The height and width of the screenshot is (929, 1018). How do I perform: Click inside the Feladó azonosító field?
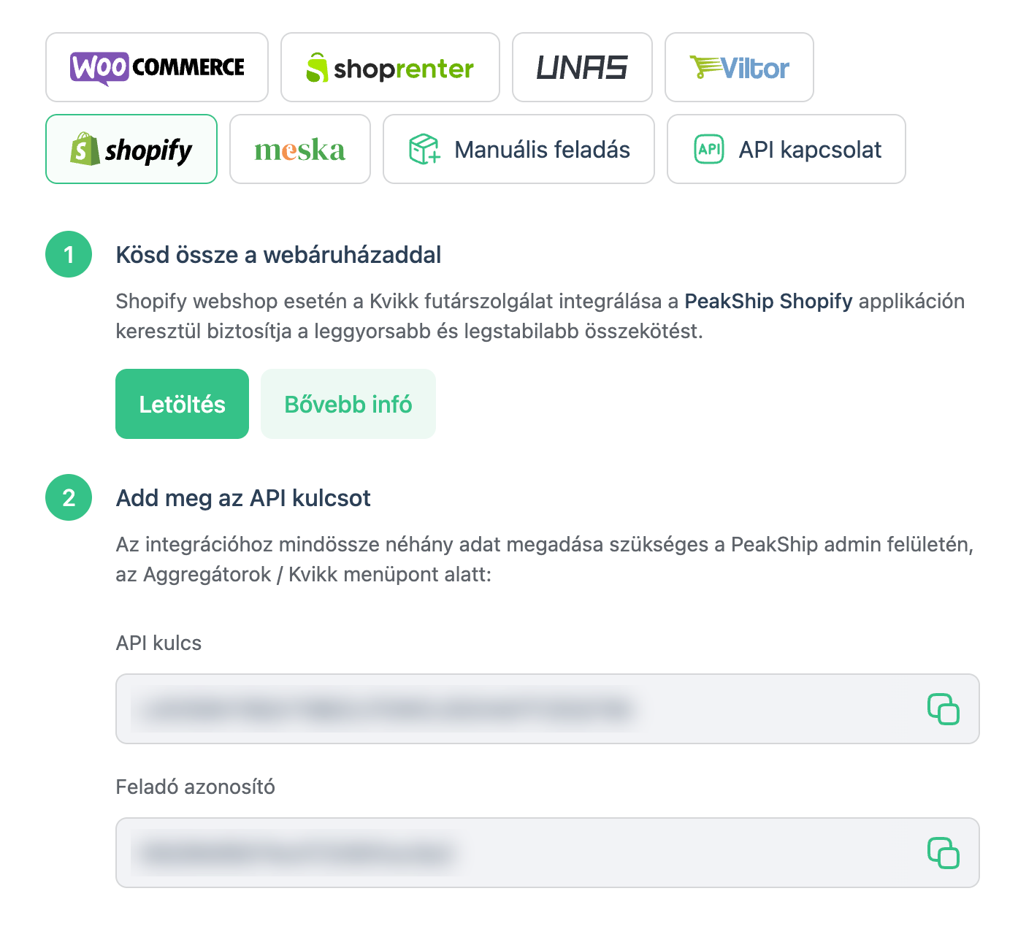(511, 853)
